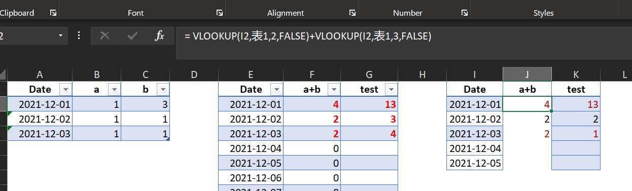Select cell K4 showing red 1
This screenshot has height=191, width=632.
[x=576, y=134]
